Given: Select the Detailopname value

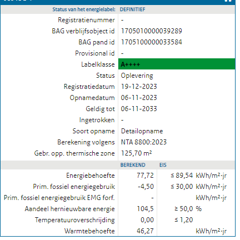Looking at the screenshot, I should click(142, 131).
